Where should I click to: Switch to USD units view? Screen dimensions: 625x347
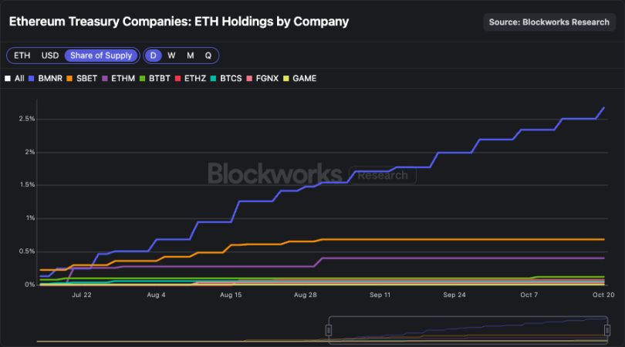coord(50,56)
